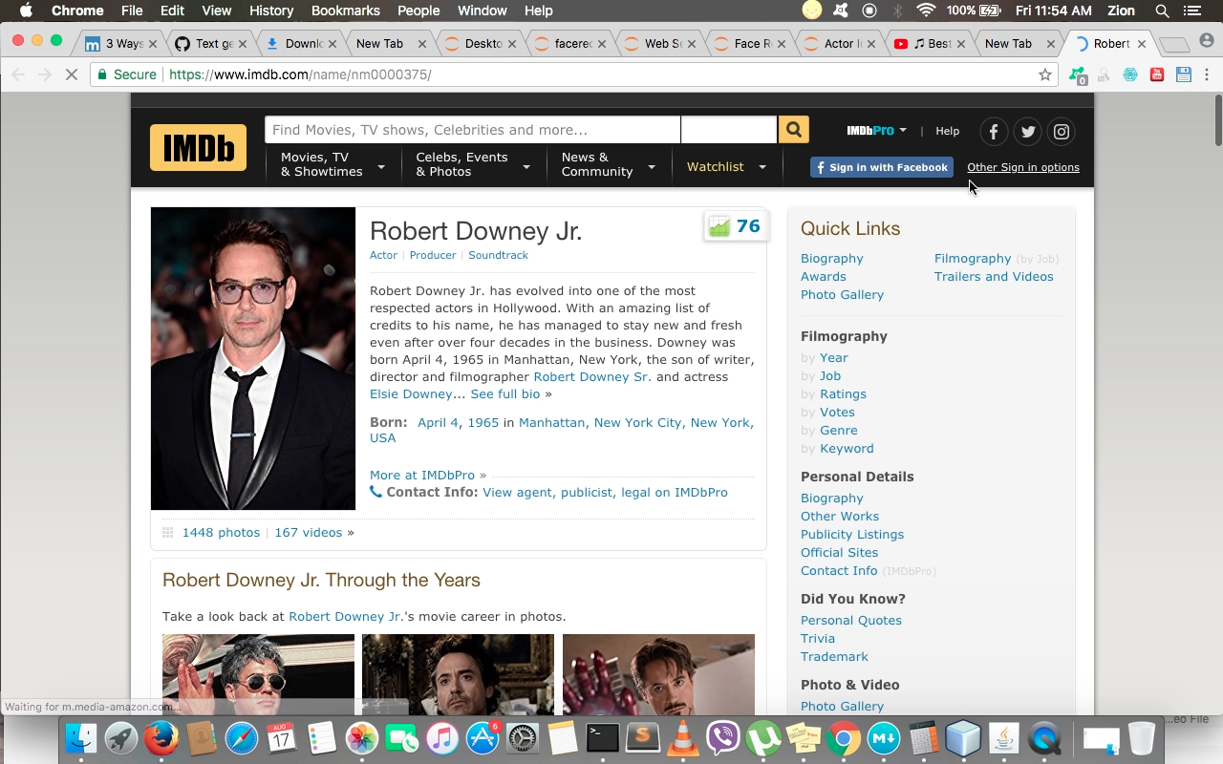Stop the page loading in Chrome
Screen dimensions: 1223x764
[71, 74]
